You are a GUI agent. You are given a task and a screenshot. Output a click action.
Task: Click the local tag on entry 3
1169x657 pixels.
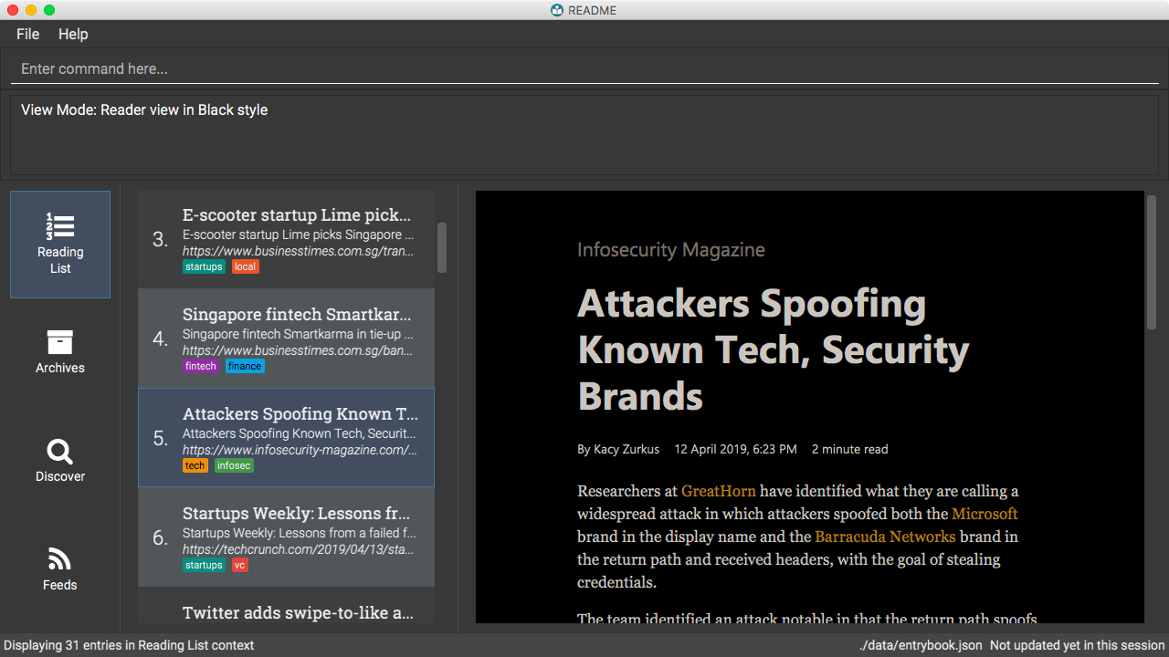pos(245,266)
